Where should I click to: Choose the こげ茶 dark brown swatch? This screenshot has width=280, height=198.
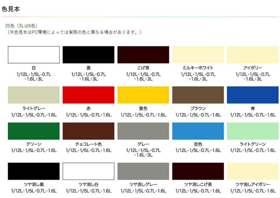(x=143, y=55)
